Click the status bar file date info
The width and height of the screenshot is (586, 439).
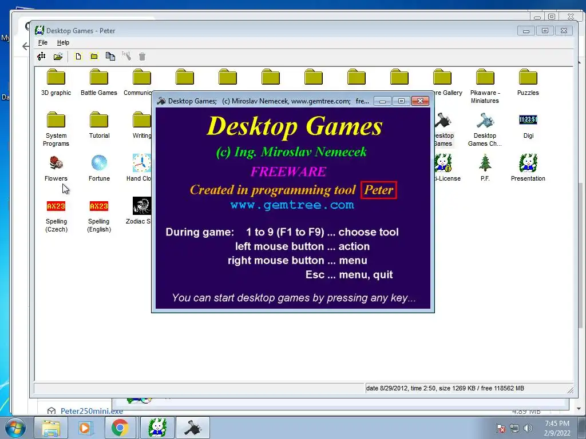[x=445, y=388]
